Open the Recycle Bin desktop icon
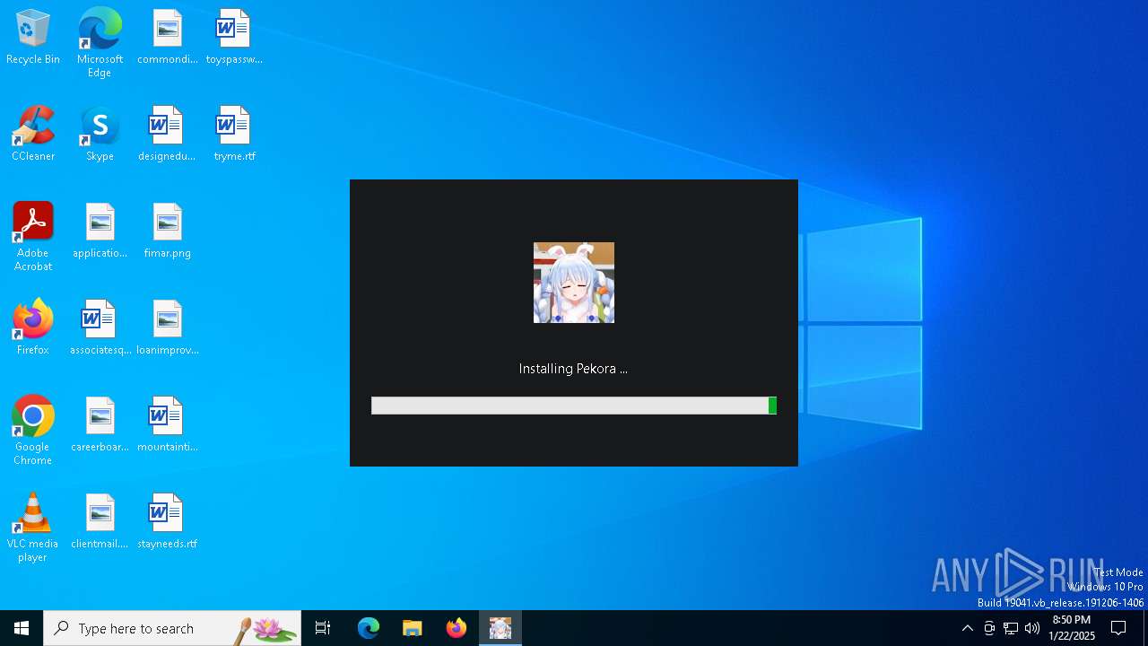Screen dimensions: 1148x646 pyautogui.click(x=33, y=38)
